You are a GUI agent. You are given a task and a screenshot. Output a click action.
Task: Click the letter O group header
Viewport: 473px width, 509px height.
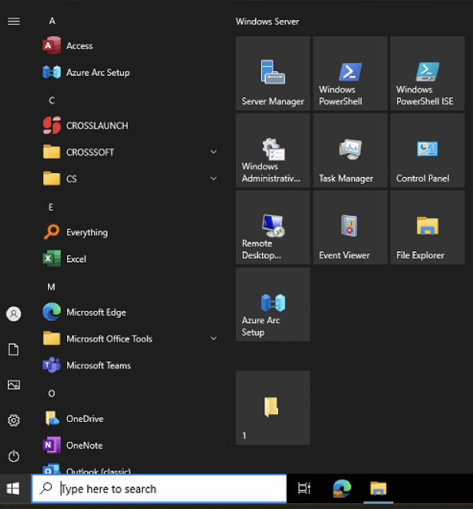pos(51,393)
